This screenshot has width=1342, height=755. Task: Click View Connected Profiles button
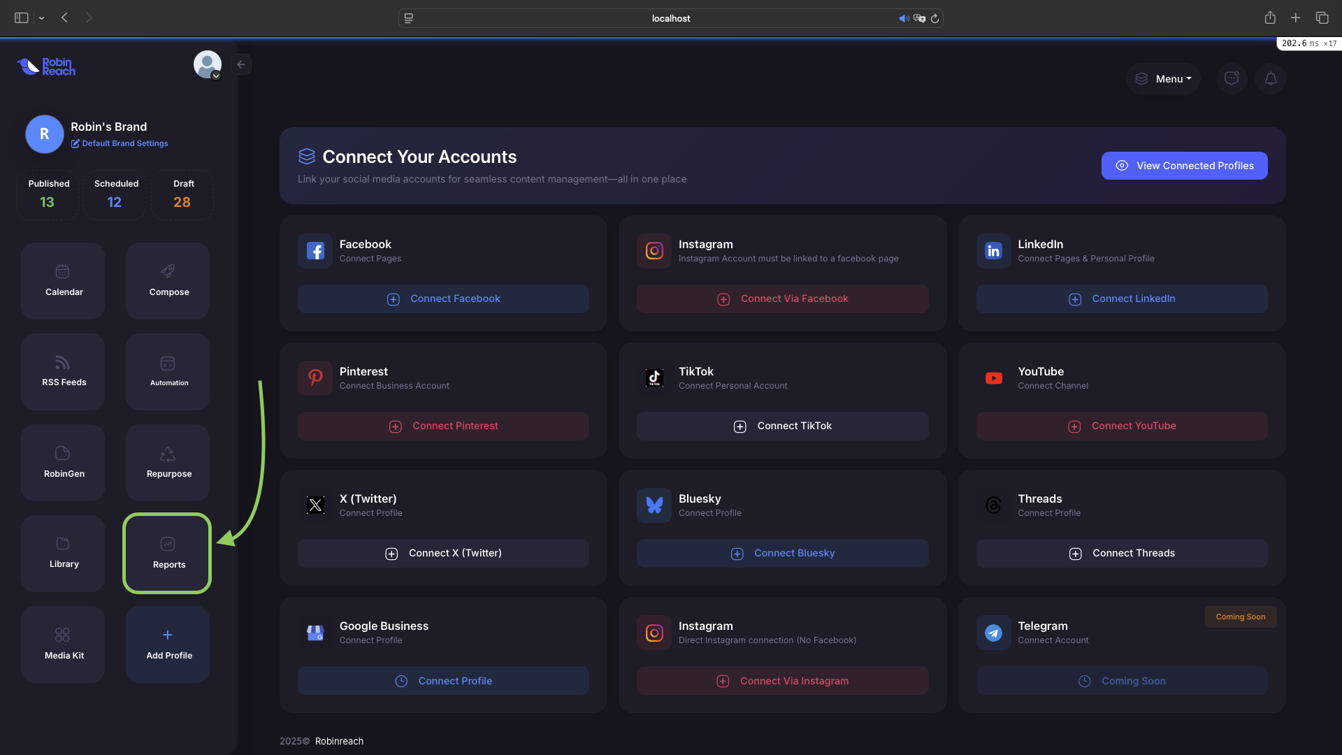[1184, 166]
